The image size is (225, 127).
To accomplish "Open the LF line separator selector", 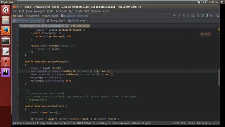I will (183, 123).
